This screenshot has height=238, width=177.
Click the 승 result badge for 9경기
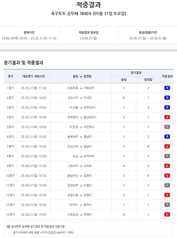[167, 166]
